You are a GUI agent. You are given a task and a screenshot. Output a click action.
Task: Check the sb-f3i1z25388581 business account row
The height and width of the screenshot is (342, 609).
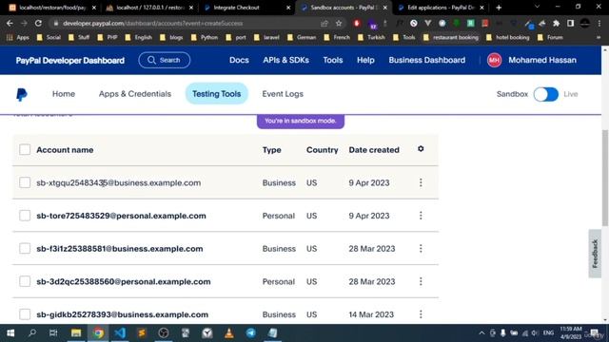(25, 249)
